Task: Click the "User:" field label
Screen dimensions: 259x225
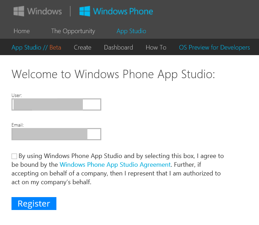Action: [17, 95]
